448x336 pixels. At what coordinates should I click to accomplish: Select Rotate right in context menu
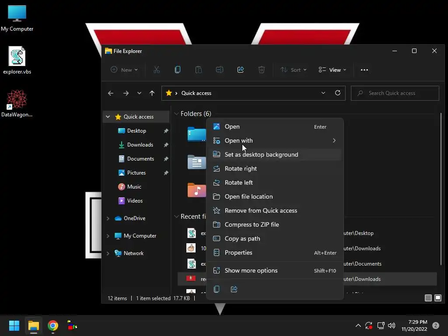(275, 168)
